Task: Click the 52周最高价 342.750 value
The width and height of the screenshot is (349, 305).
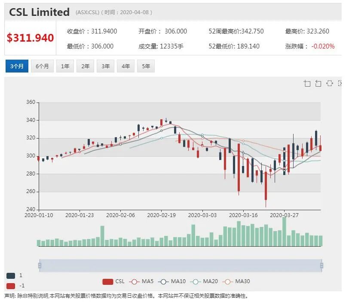Action: point(236,31)
